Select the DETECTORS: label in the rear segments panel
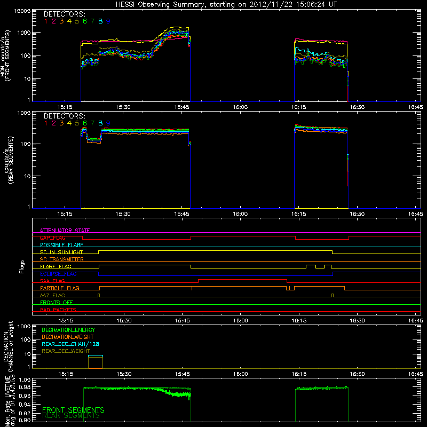The height and width of the screenshot is (427, 427). coord(64,116)
